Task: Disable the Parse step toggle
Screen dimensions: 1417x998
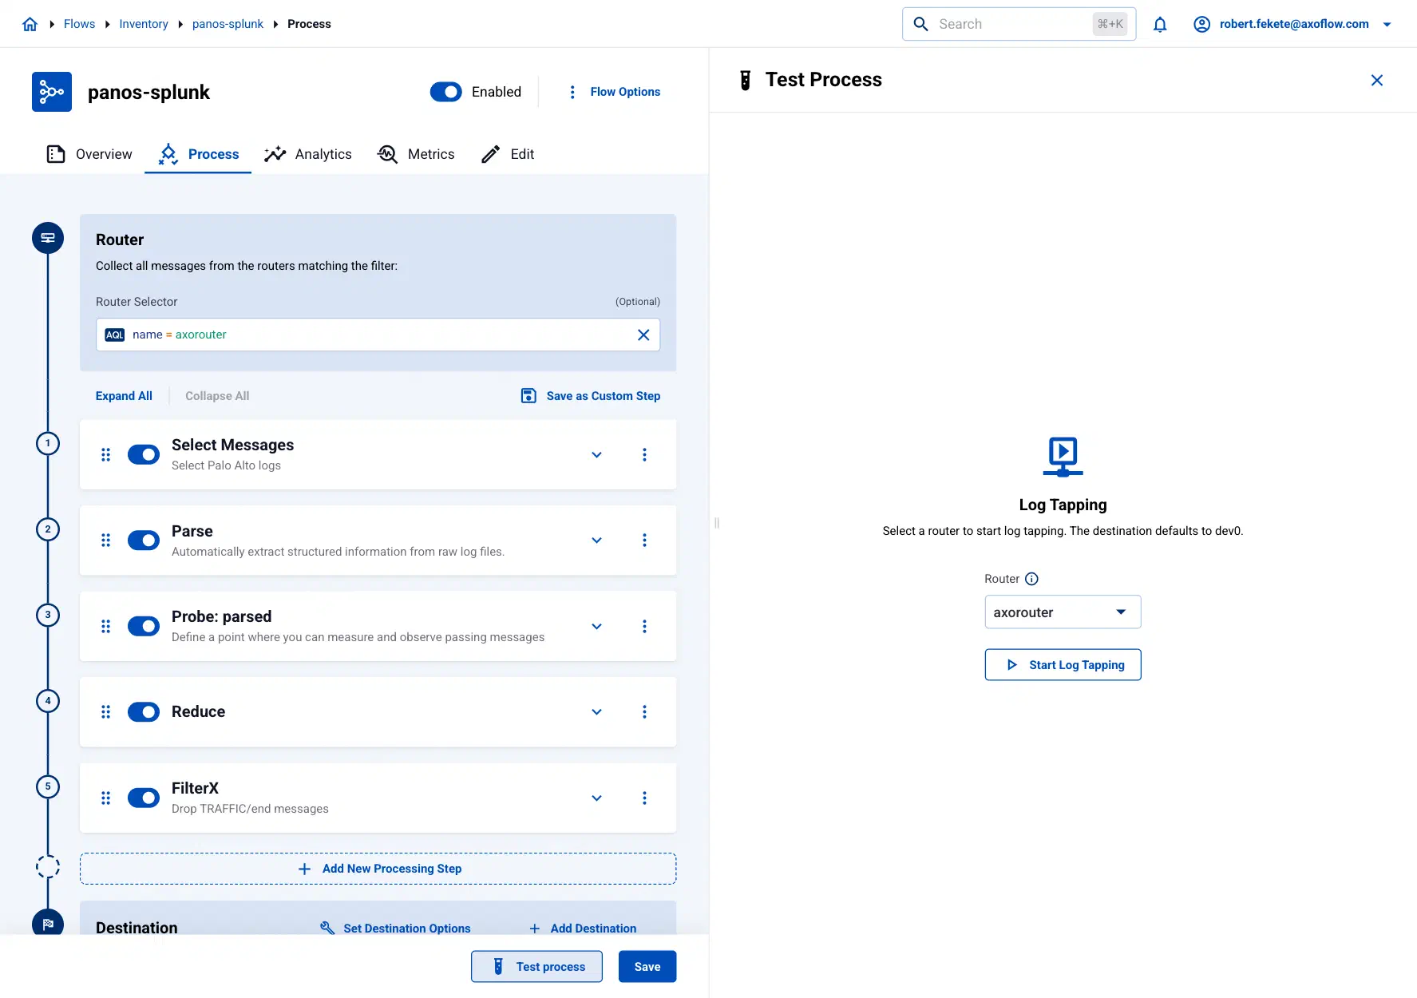Action: [144, 541]
